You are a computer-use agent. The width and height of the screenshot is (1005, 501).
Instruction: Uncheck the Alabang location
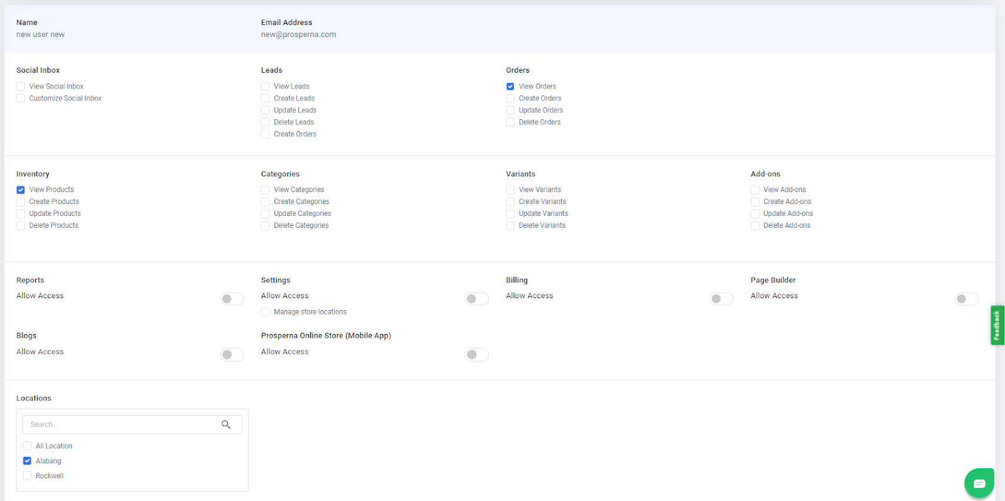pyautogui.click(x=27, y=461)
